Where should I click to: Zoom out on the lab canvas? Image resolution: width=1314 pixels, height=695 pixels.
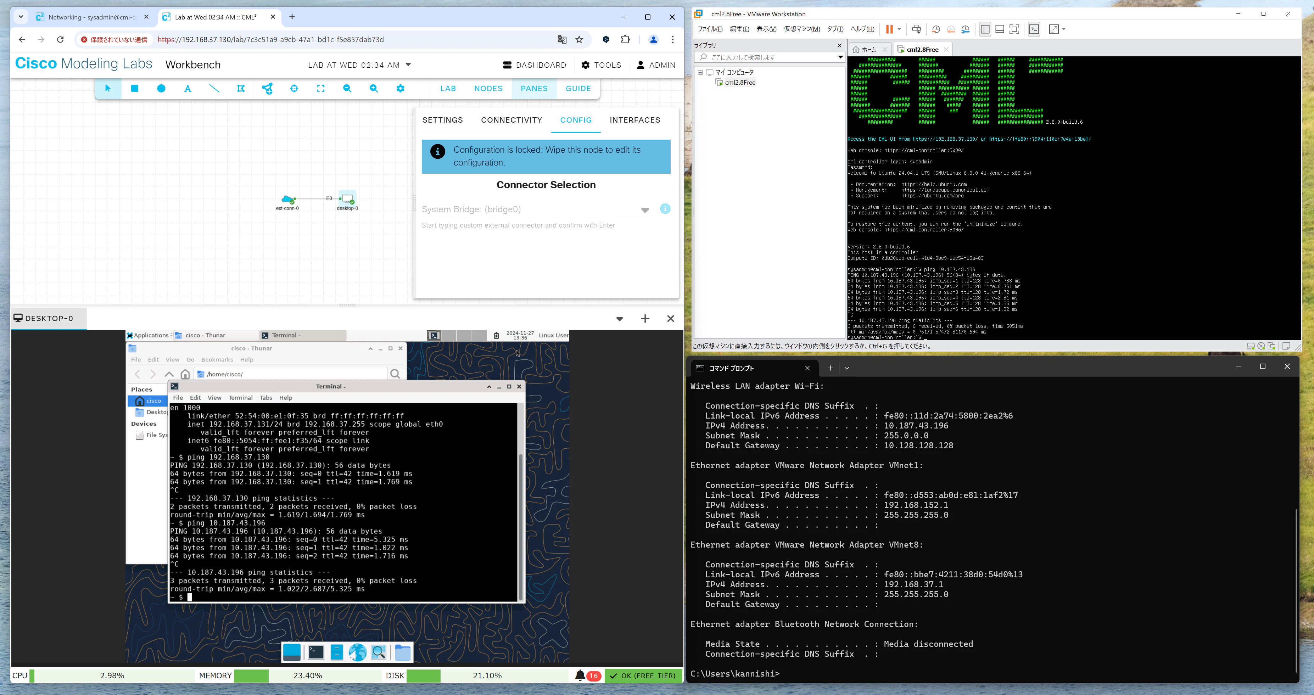click(347, 89)
